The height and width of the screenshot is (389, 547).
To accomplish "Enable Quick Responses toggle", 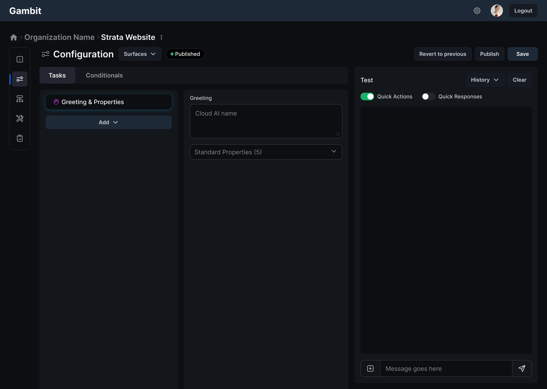I will point(428,96).
